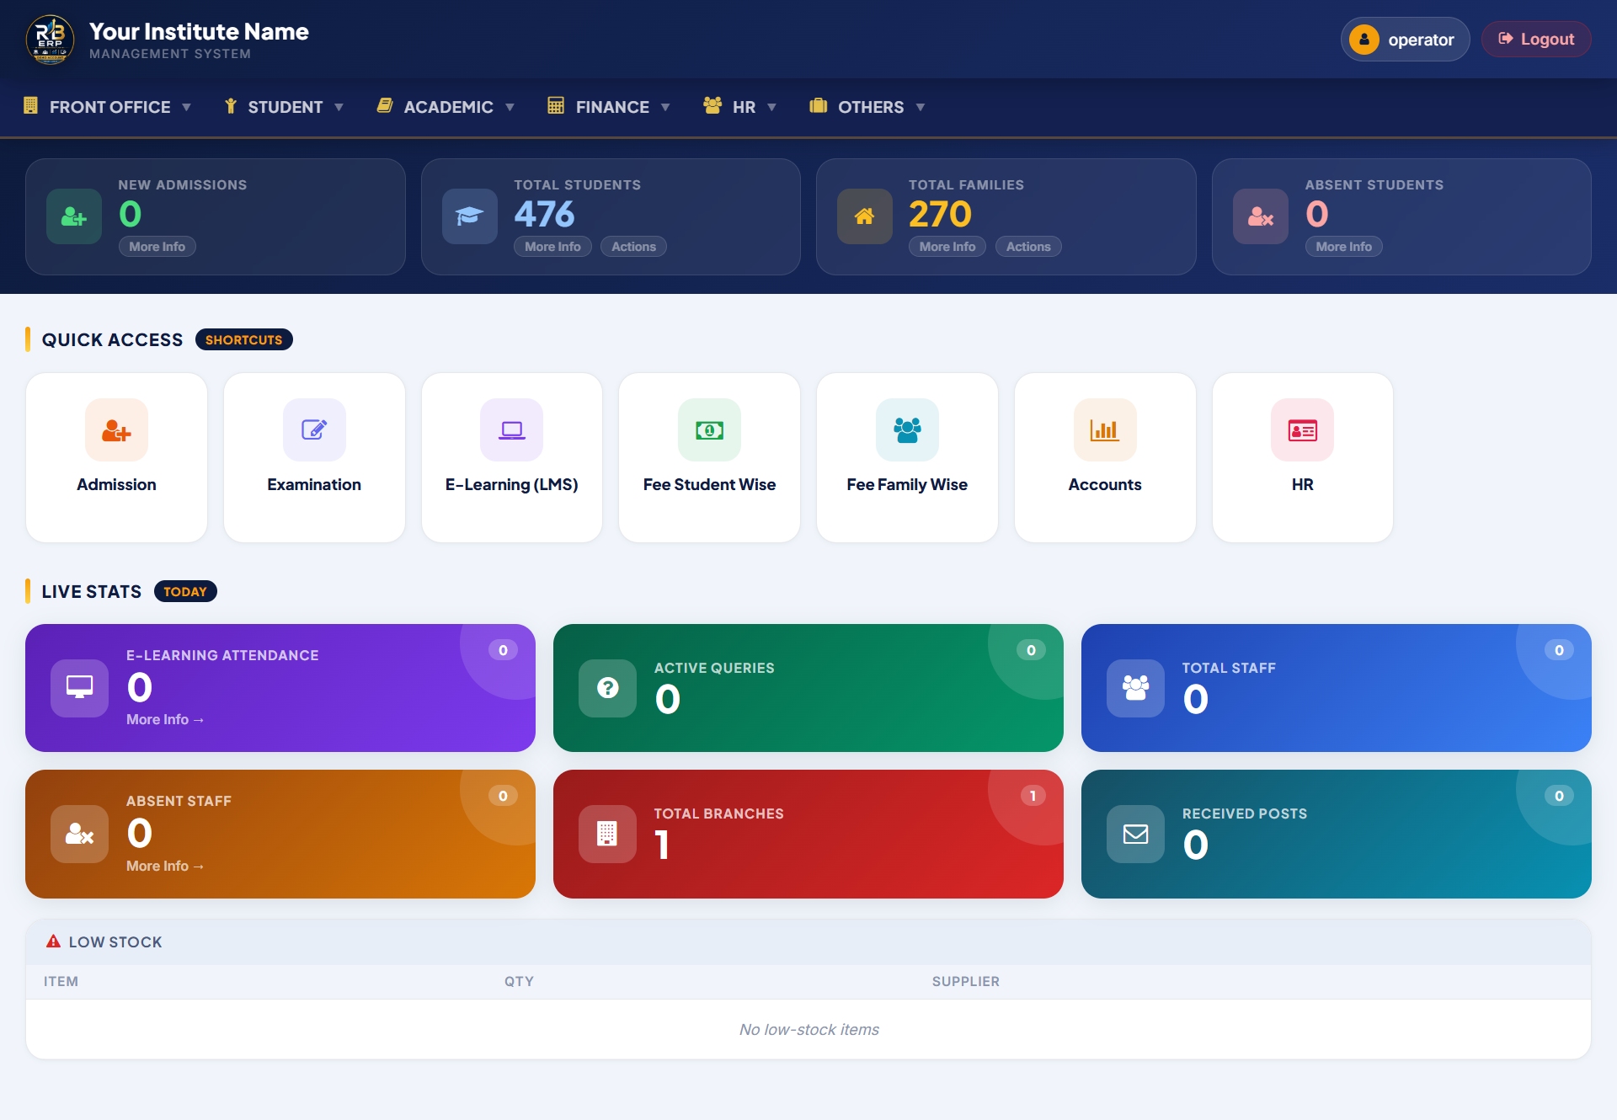This screenshot has width=1617, height=1120.
Task: Click the Front Office building menu icon
Action: (x=31, y=105)
